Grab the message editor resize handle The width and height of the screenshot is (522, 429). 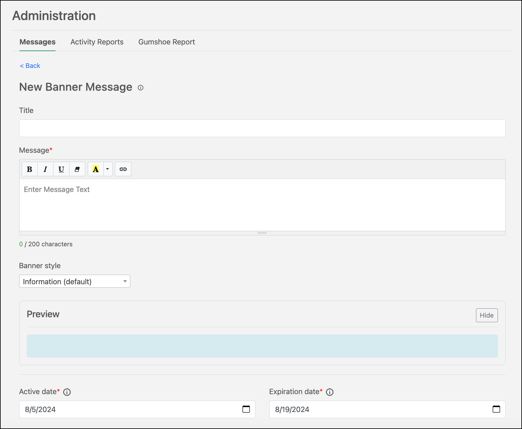click(x=262, y=233)
